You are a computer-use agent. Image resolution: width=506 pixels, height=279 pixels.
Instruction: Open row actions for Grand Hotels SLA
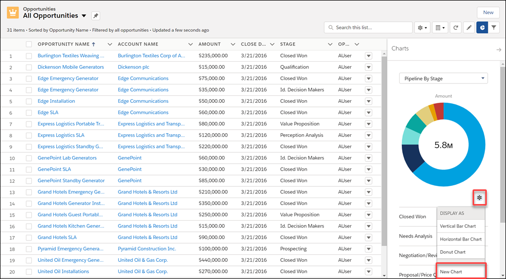(x=368, y=237)
